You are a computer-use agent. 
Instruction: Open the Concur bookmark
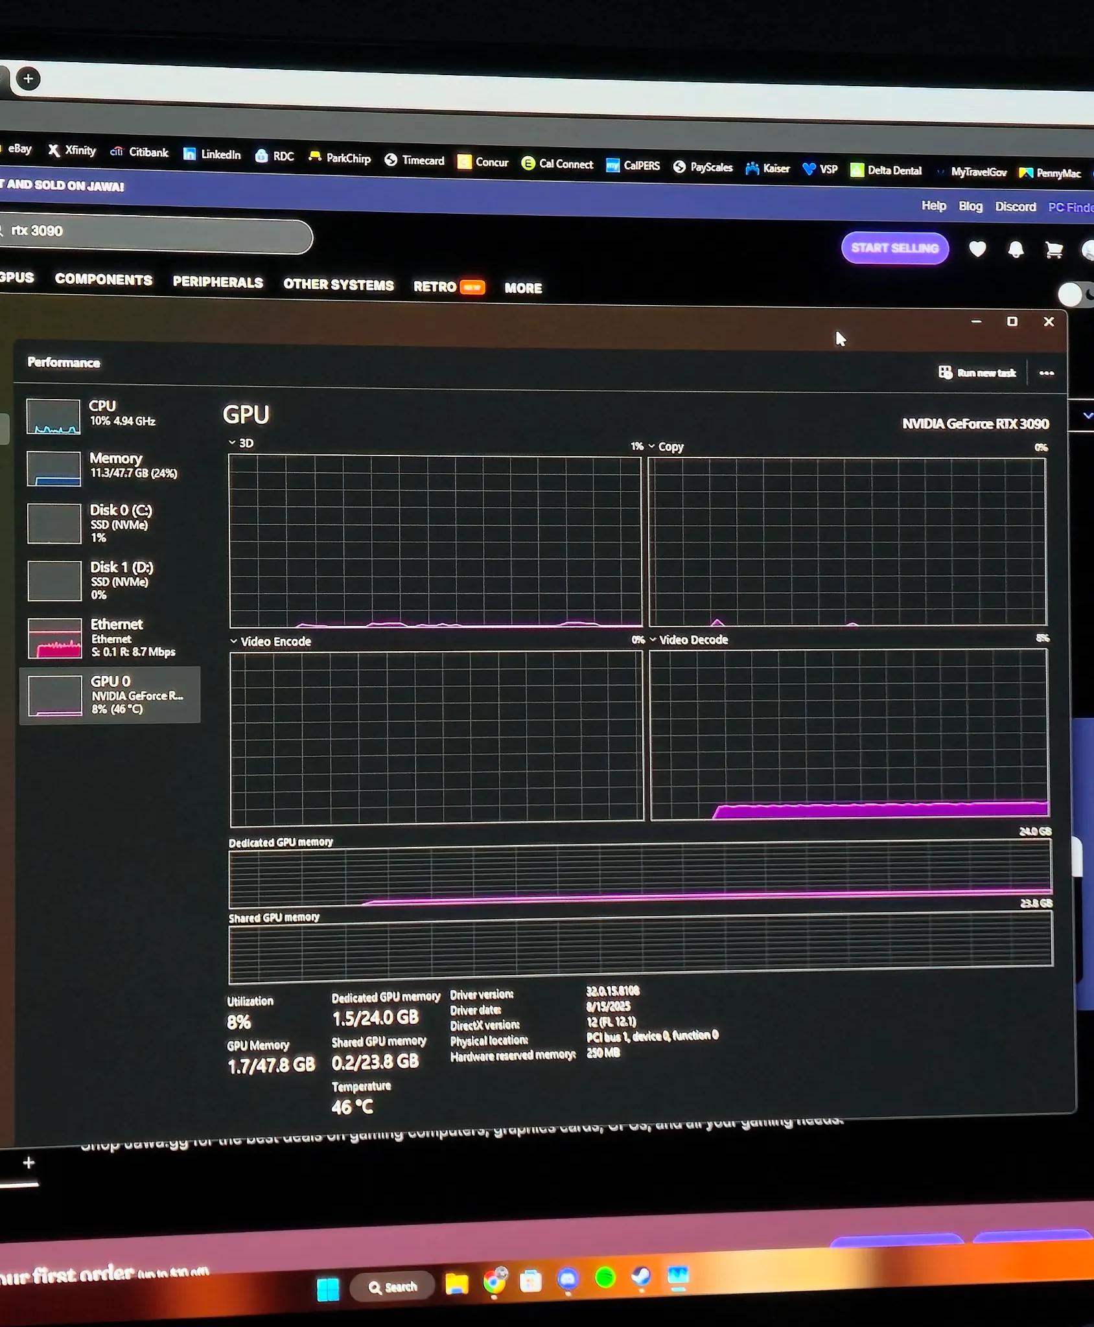point(483,162)
